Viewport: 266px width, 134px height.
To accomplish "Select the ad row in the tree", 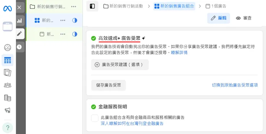I will 54,34.
